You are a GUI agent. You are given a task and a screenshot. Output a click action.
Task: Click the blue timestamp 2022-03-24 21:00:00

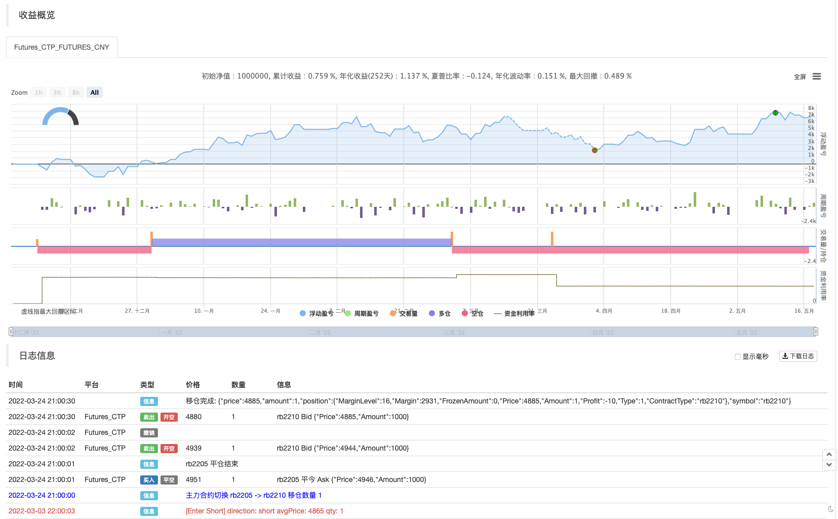click(x=42, y=495)
